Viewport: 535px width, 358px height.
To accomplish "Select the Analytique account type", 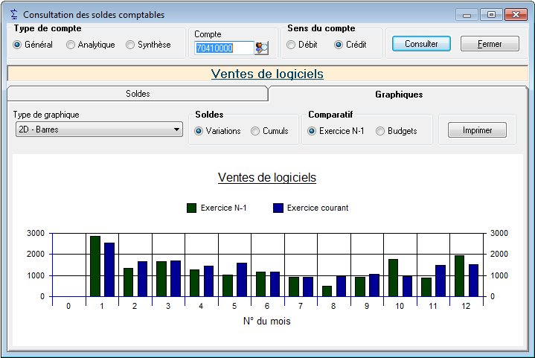I will (91, 45).
